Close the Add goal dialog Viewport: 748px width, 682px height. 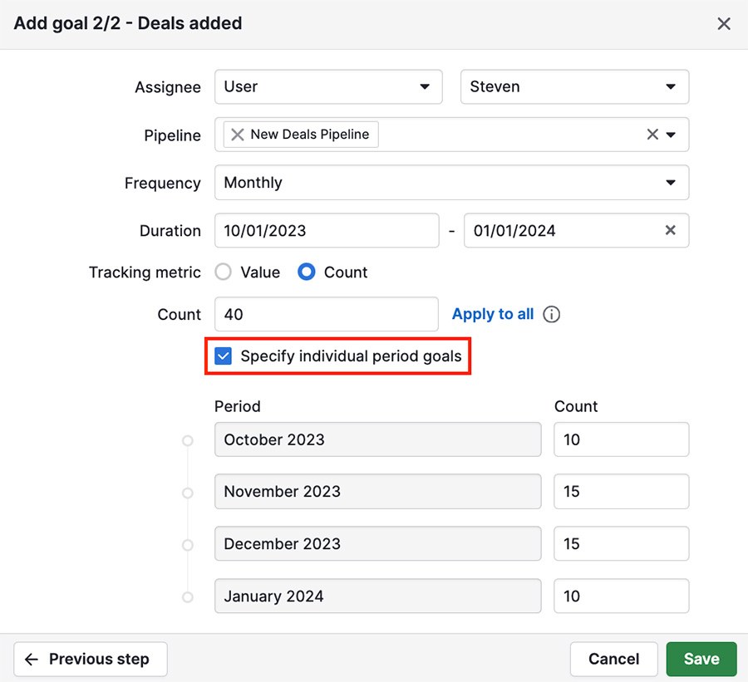click(x=723, y=23)
